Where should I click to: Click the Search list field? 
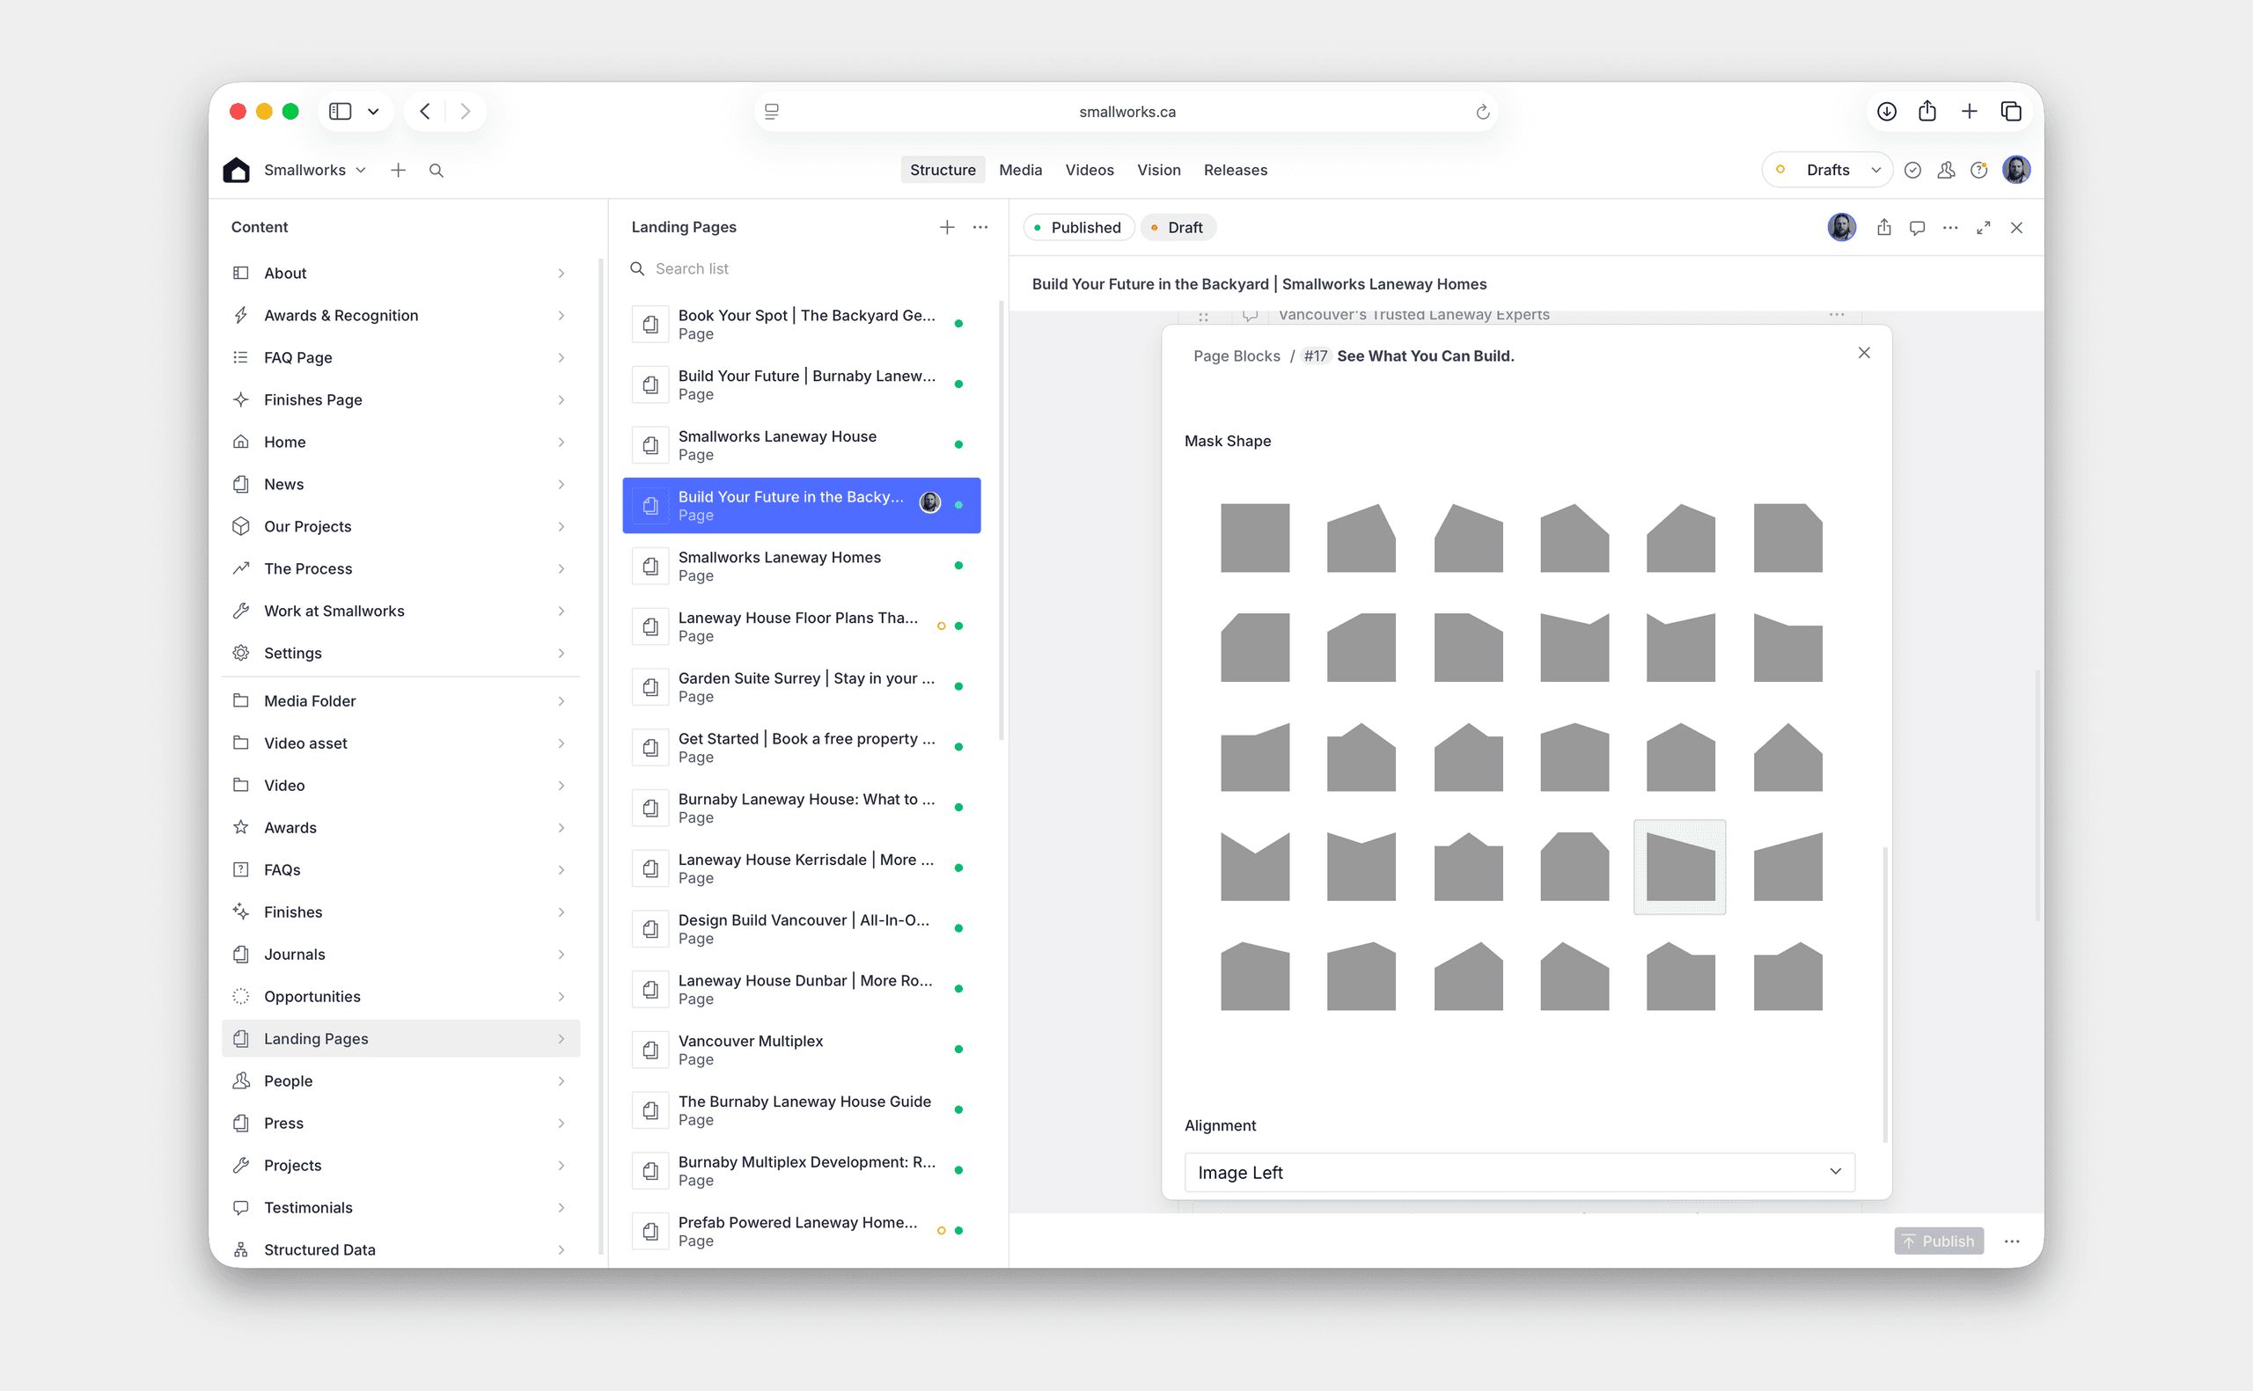[810, 268]
